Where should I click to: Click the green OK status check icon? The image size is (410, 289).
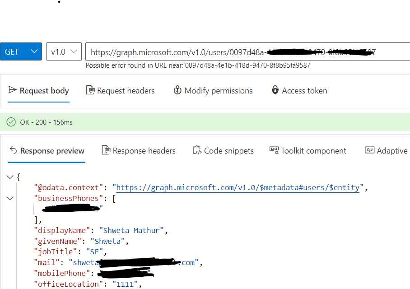coord(11,122)
